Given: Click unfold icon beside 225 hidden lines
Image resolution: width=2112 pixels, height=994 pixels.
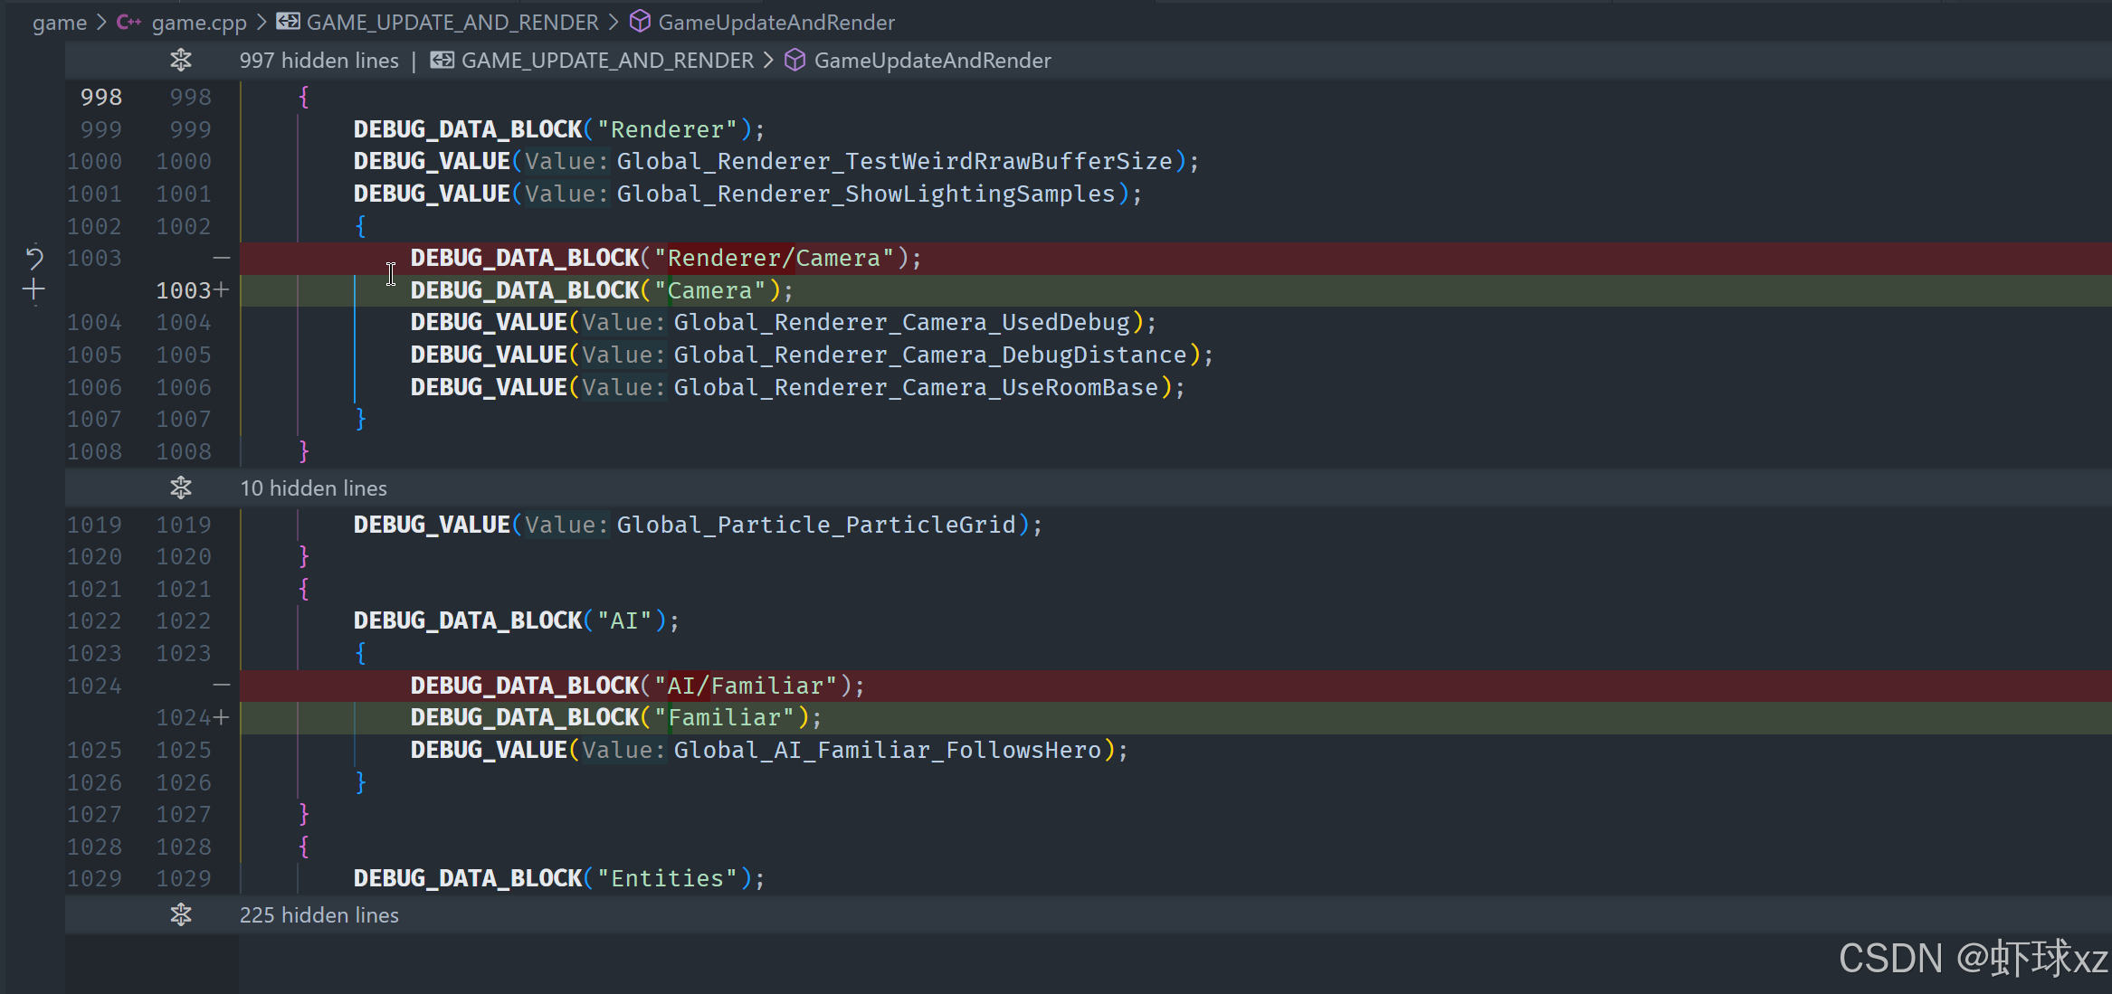Looking at the screenshot, I should 181,915.
